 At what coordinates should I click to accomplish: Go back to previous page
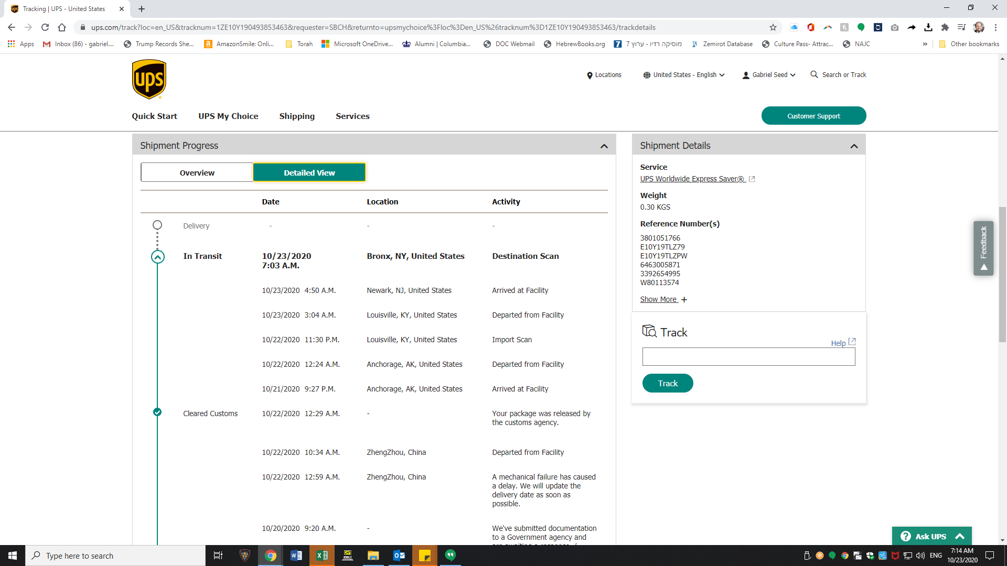coord(12,27)
